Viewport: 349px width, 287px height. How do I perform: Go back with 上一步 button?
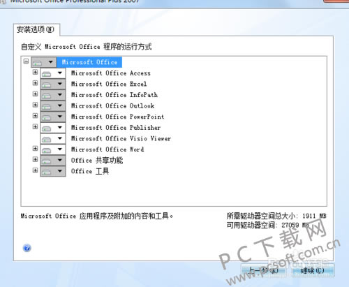(x=264, y=270)
